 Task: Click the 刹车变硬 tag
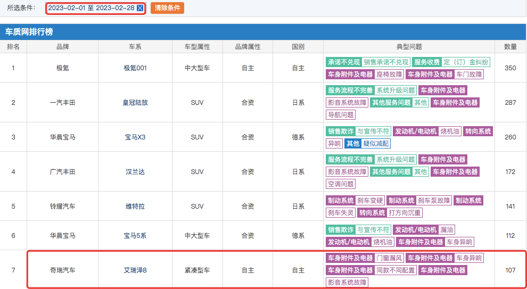[x=370, y=201]
